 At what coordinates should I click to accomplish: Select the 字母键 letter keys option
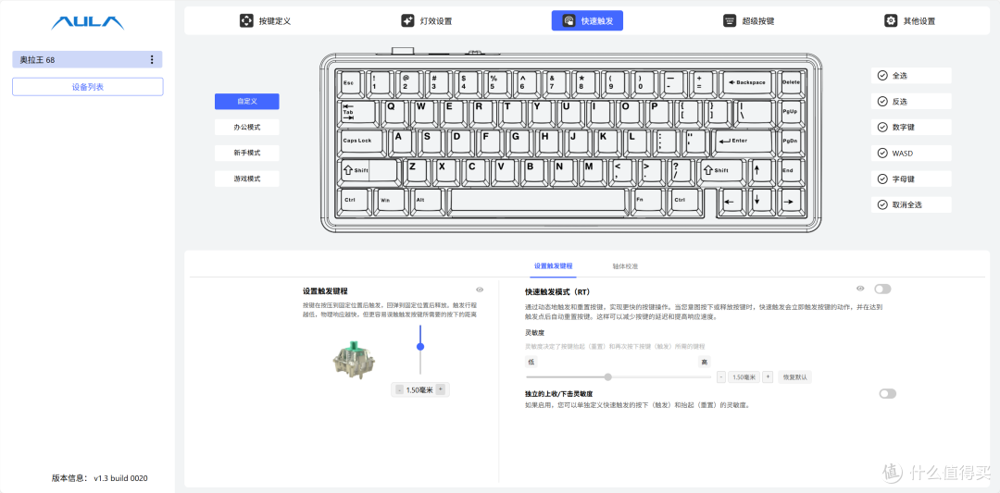click(911, 179)
